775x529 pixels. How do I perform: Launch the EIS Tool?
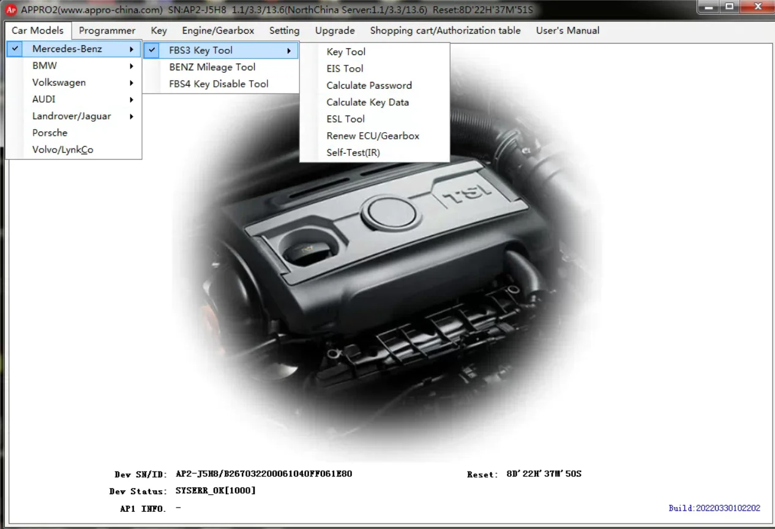(345, 68)
